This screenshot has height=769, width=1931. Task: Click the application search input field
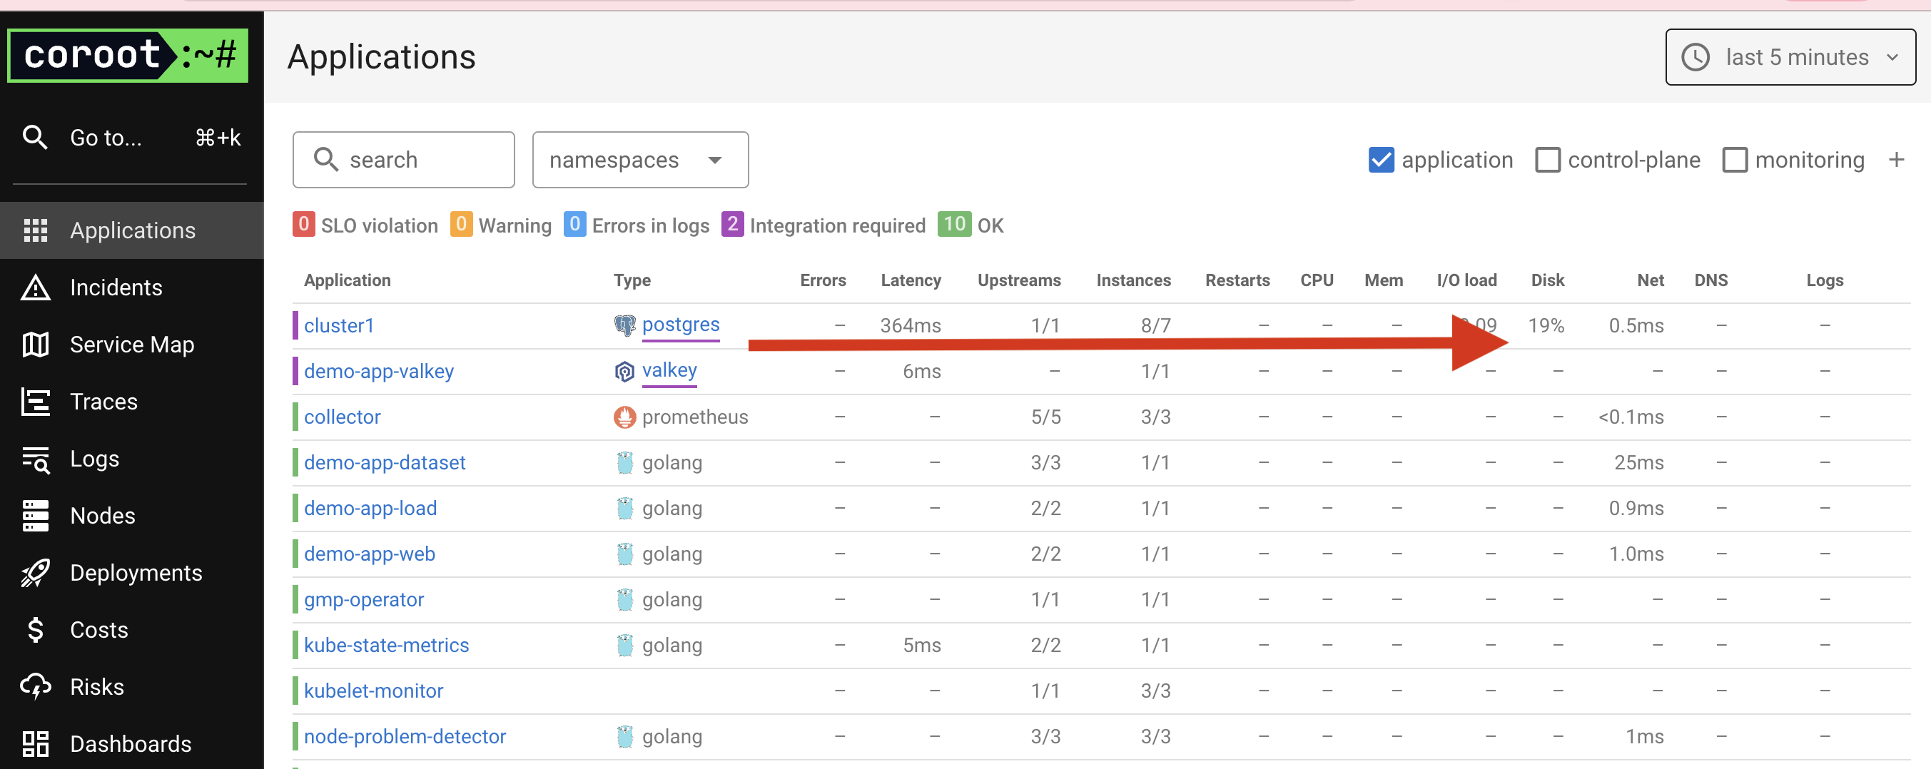[x=403, y=160]
